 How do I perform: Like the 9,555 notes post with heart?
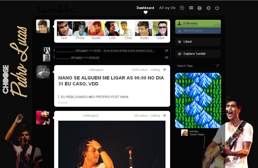point(164,70)
